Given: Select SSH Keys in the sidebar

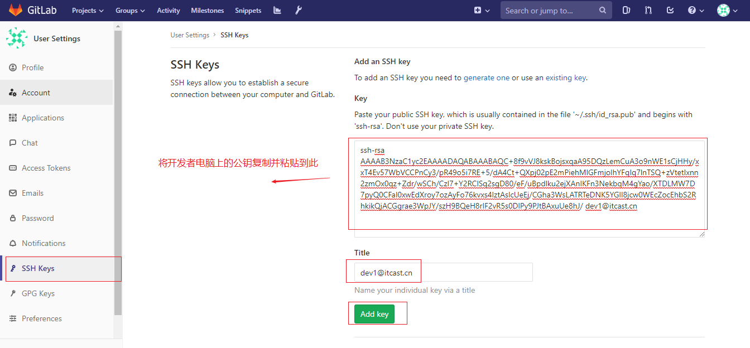Looking at the screenshot, I should click(x=56, y=268).
